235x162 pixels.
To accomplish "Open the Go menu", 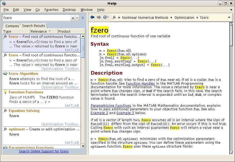I will [38, 10].
